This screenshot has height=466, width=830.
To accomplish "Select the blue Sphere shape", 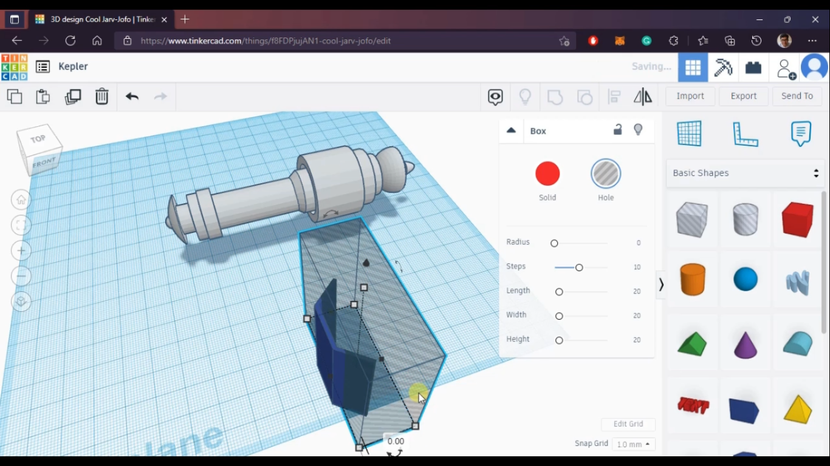I will (x=746, y=280).
